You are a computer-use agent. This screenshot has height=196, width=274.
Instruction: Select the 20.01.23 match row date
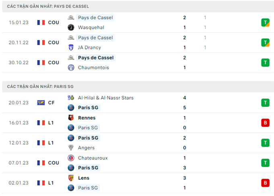point(19,103)
